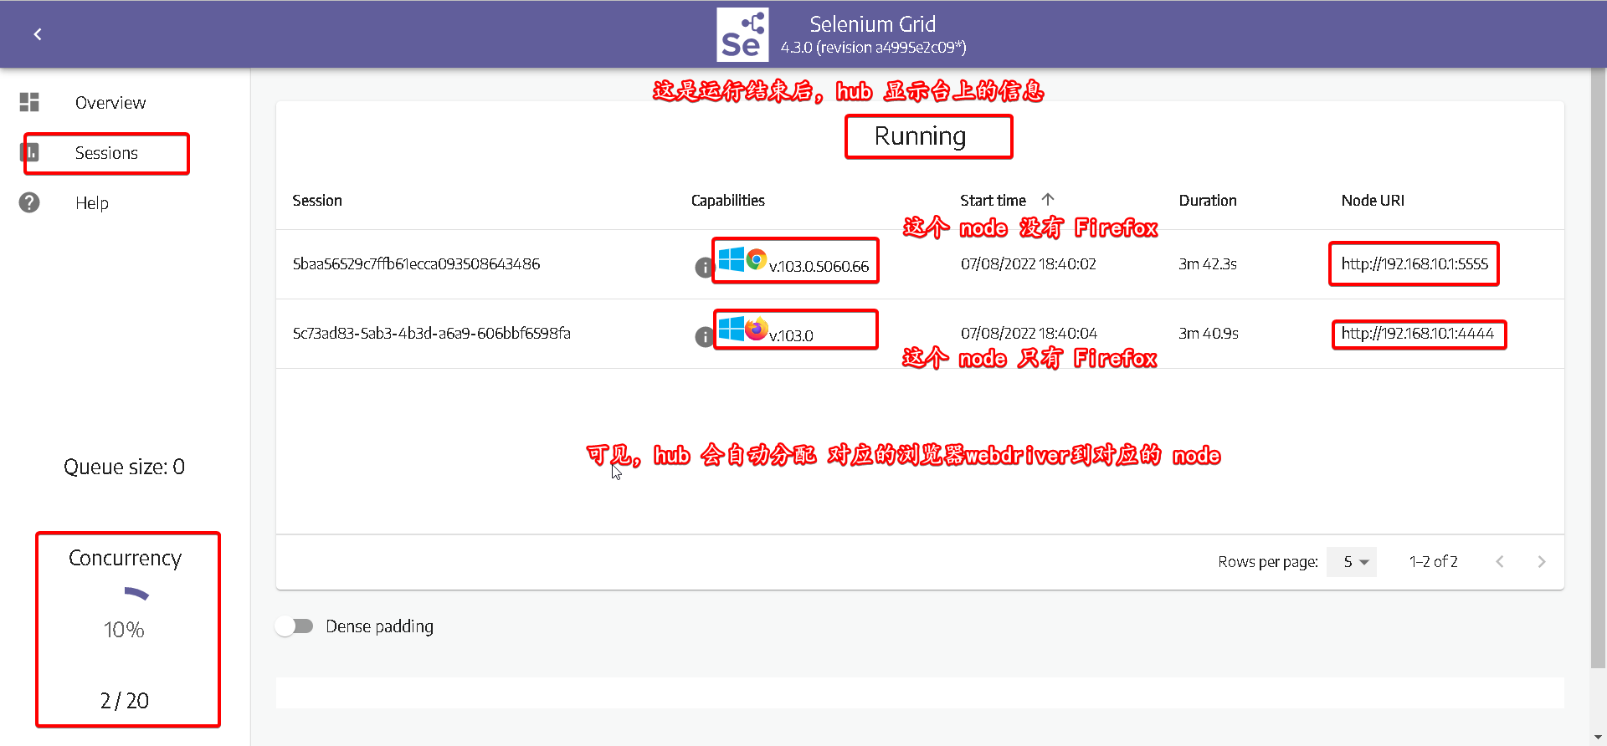Open the Help page

coord(92,203)
